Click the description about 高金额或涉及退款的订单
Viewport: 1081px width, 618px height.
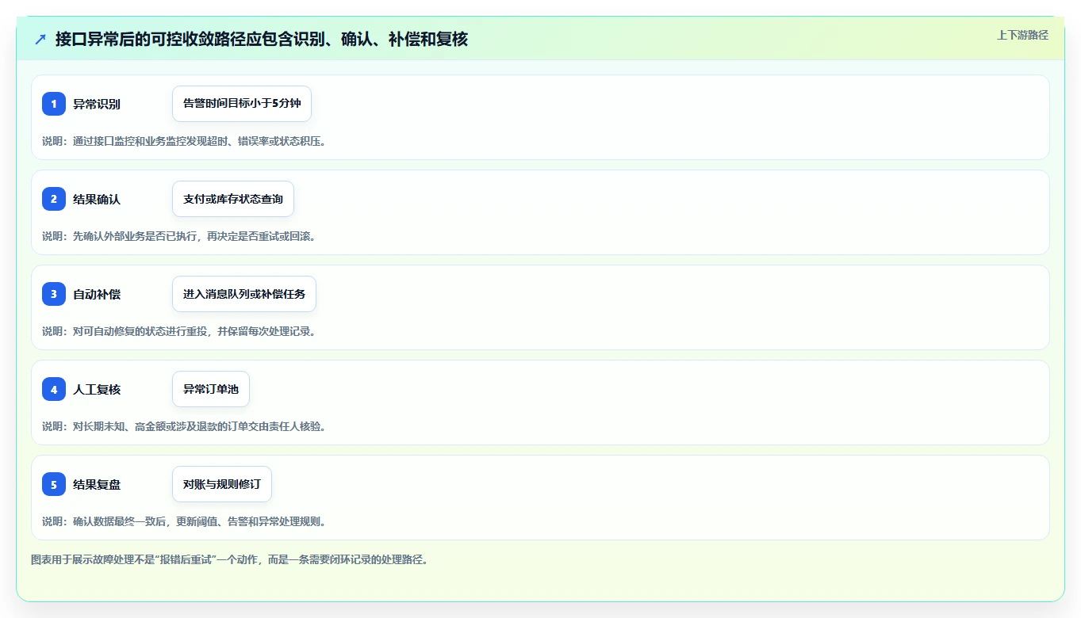(x=184, y=426)
